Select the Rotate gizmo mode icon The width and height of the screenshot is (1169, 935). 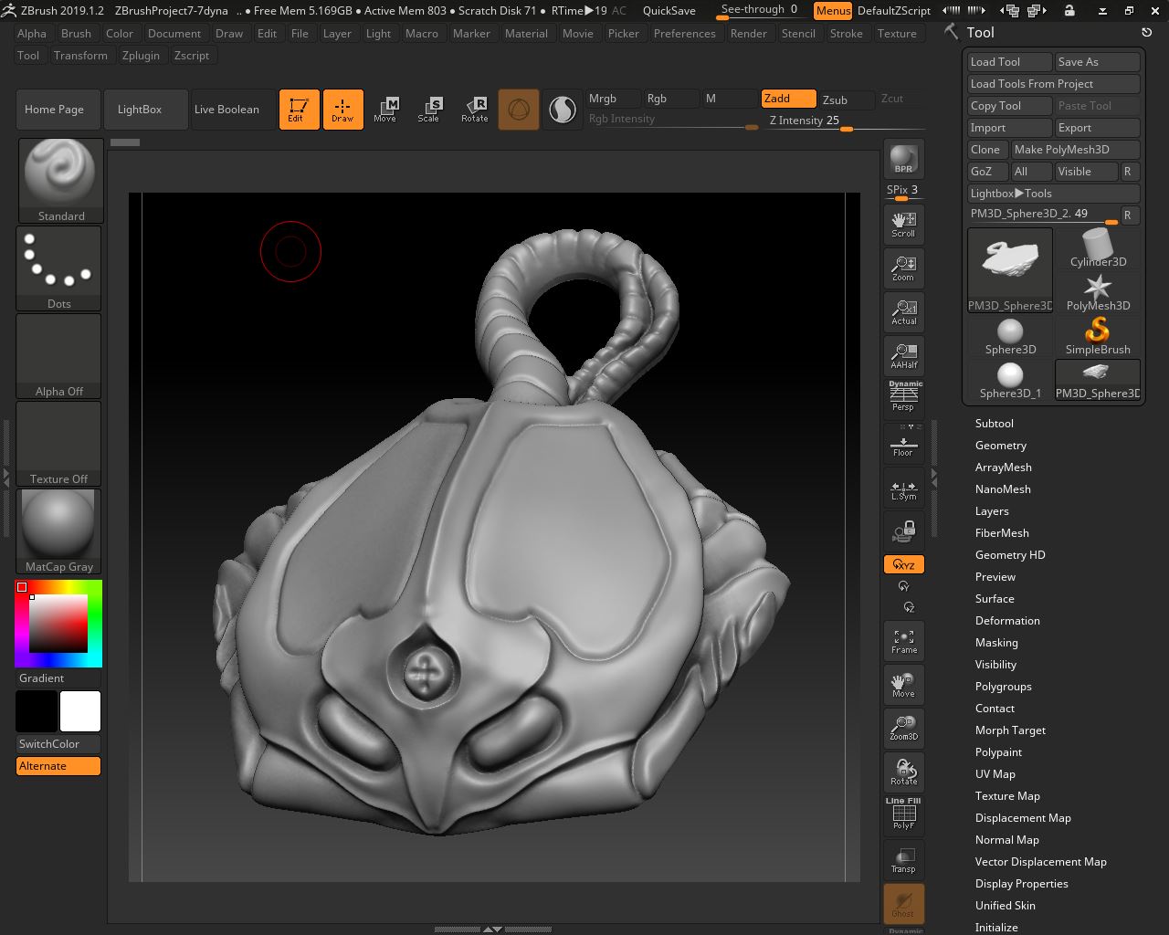point(474,110)
